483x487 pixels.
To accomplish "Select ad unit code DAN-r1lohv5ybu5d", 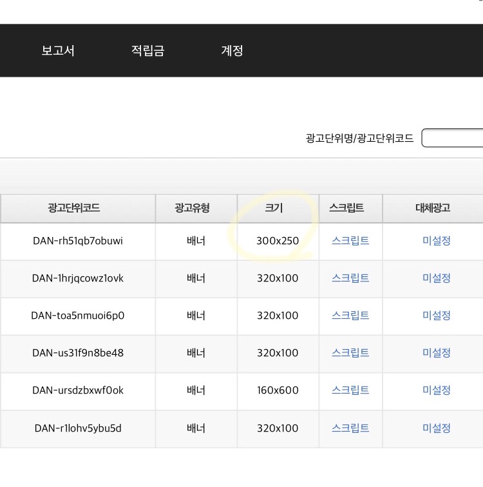I will pyautogui.click(x=78, y=428).
